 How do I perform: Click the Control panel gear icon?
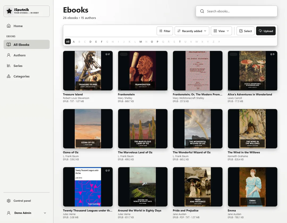pyautogui.click(x=9, y=201)
